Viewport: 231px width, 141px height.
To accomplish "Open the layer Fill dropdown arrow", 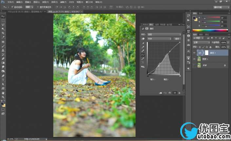I will 228,47.
